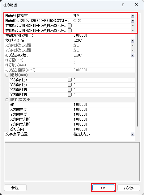Screen dimensions: 144x195
Task: Tick the X方向柱脚 checkbox
Action: (x=70, y=90)
